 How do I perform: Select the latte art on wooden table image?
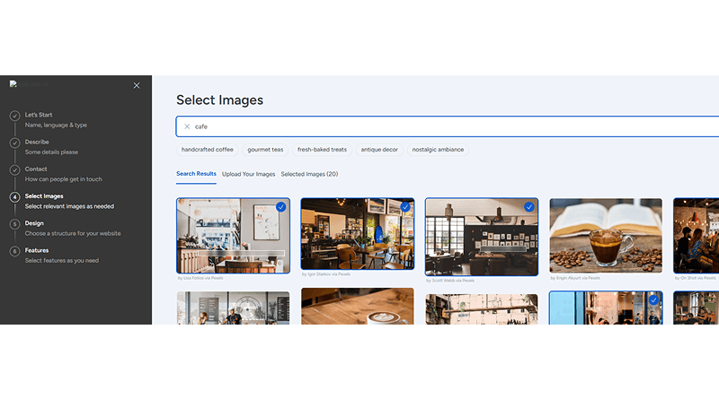pos(358,306)
